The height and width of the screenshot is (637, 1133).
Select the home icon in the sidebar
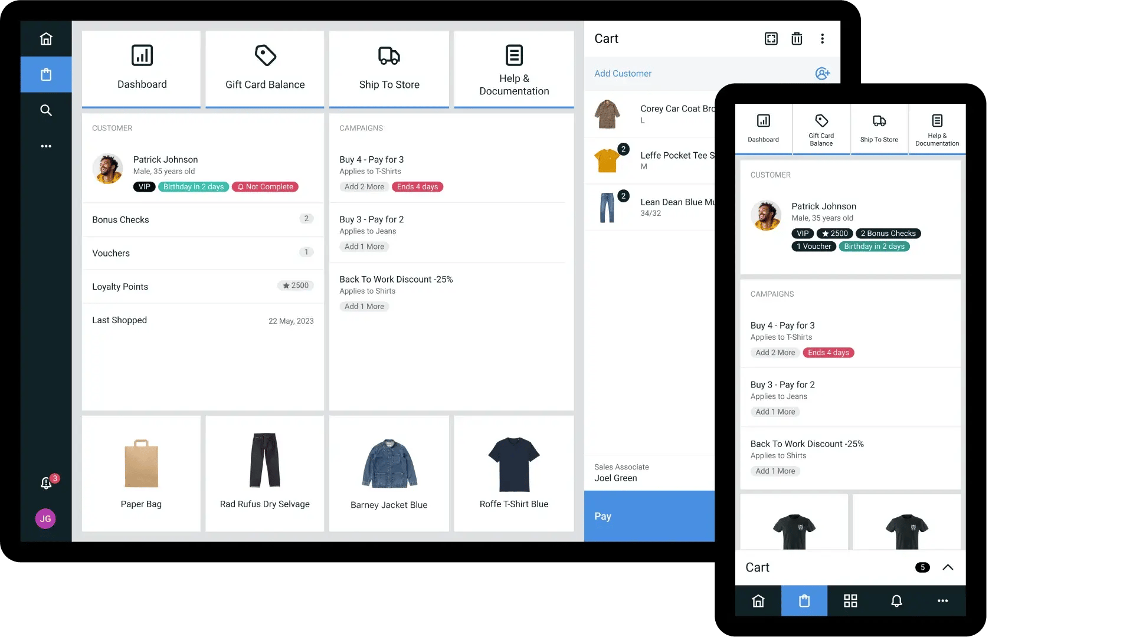click(45, 38)
